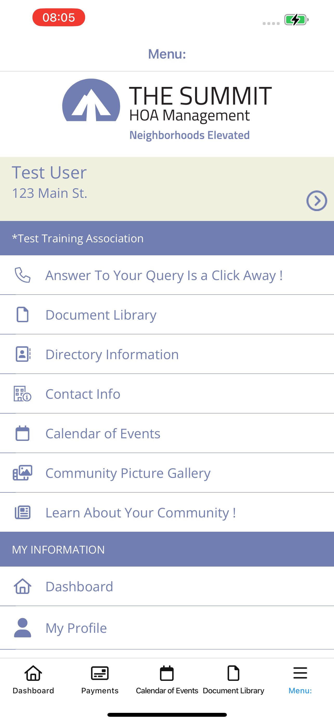This screenshot has height=723, width=334.
Task: Tap the Directory Information contact-card icon
Action: (x=23, y=354)
